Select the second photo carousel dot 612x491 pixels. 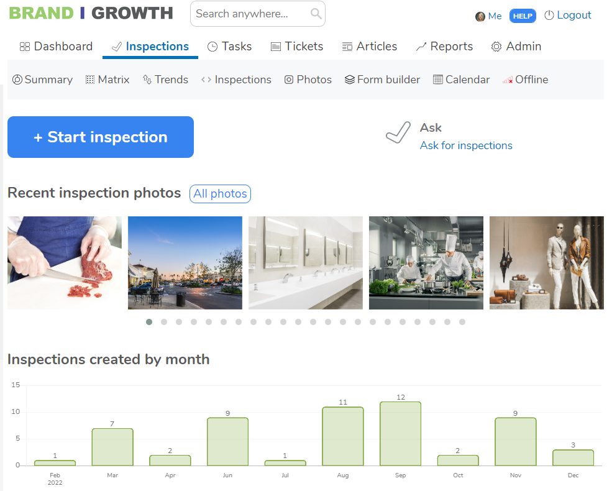point(164,322)
